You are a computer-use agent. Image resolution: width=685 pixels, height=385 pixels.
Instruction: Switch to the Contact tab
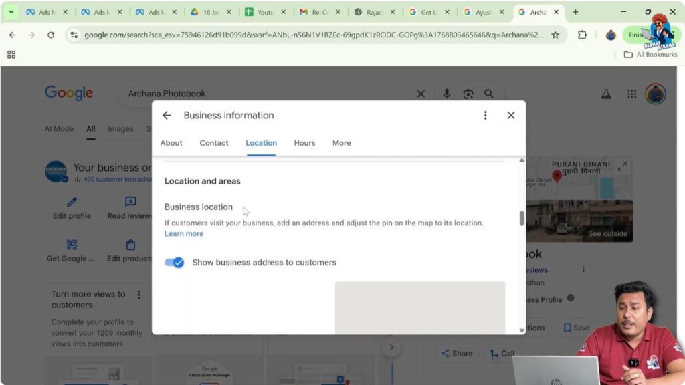coord(213,143)
